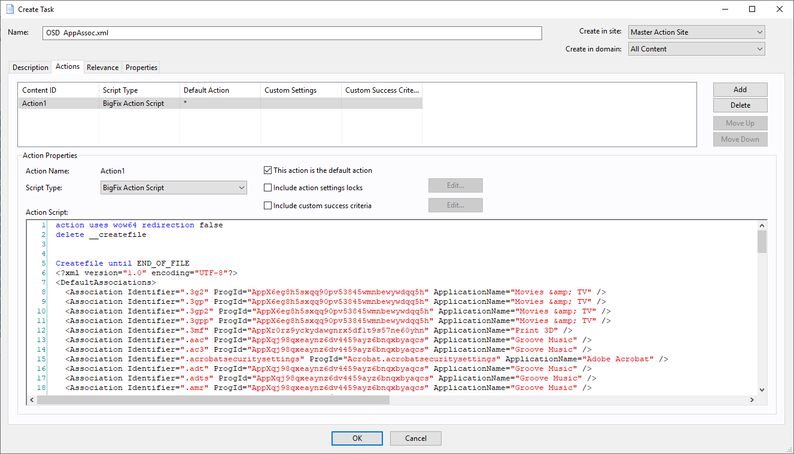Uncheck This action is the default action
The height and width of the screenshot is (454, 794).
coord(267,170)
